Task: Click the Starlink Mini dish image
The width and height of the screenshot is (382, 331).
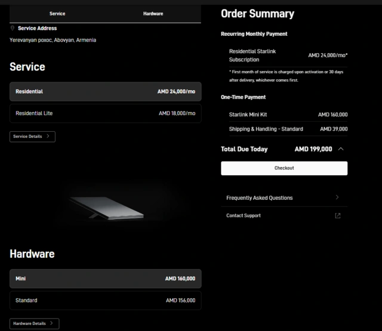Action: point(107,208)
